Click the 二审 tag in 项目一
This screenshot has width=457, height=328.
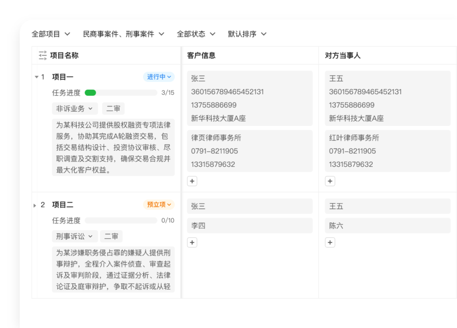click(113, 109)
